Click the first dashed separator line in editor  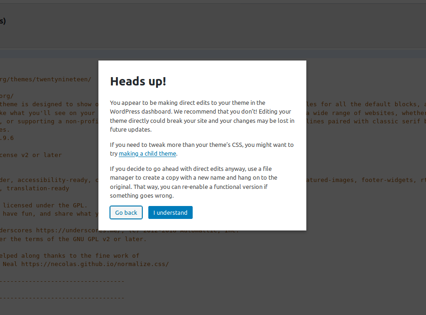click(62, 281)
